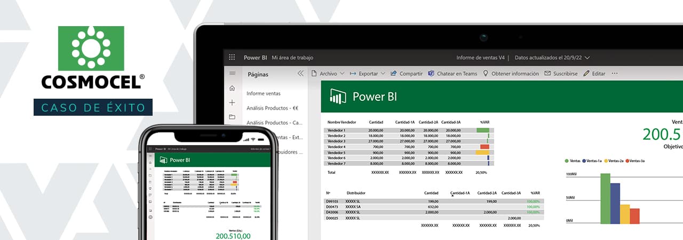The image size is (683, 240).
Task: Click the plus Create icon in sidebar
Action: pos(232,102)
